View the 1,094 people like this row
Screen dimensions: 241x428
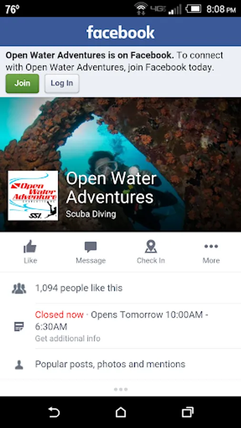(x=120, y=288)
